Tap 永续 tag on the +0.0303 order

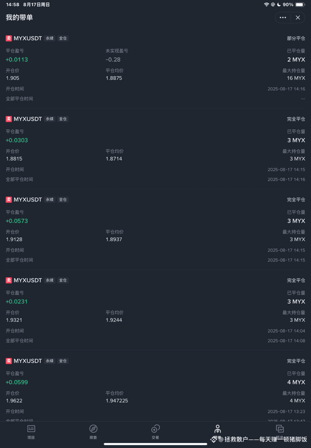50,119
